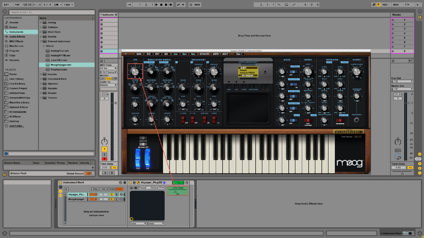The height and width of the screenshot is (238, 424).
Task: Toggle the Hide button in Instrument Rack
Action: coord(120,189)
